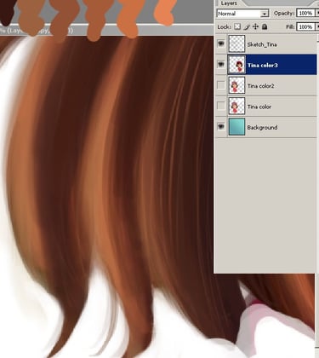Screen dimensions: 319x358
Task: Show the Tina color2 layer
Action: (221, 85)
